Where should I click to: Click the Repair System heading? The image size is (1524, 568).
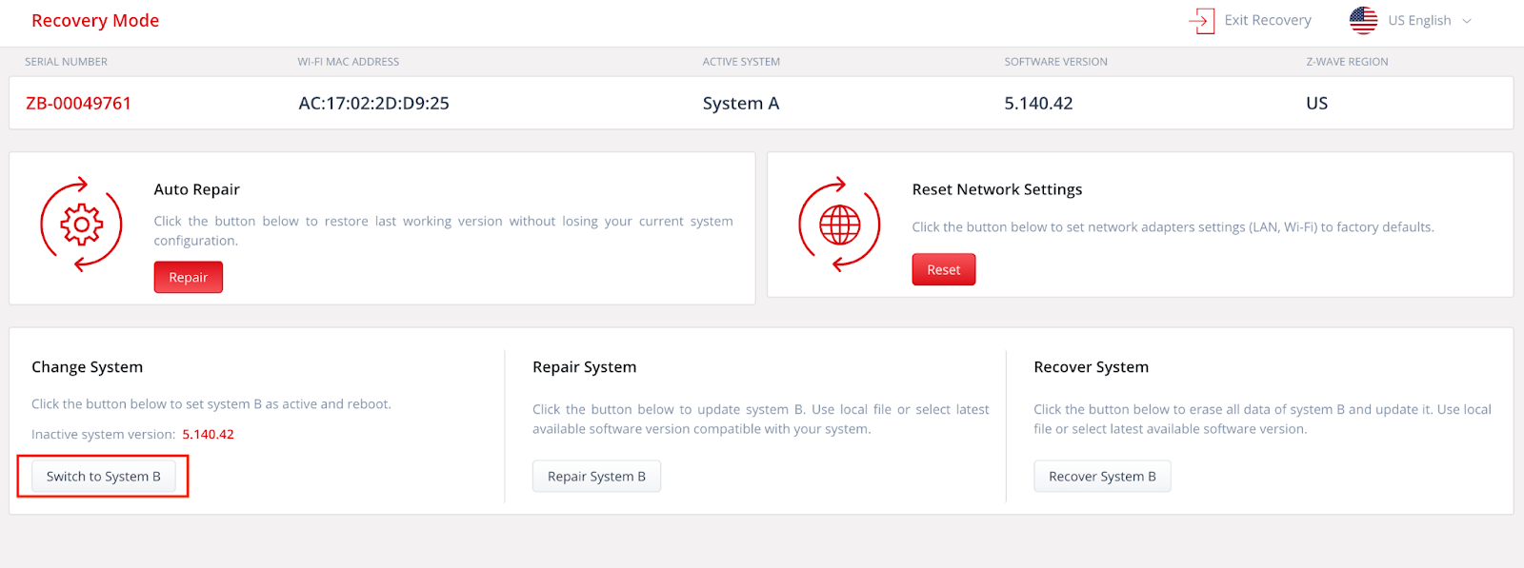coord(584,367)
